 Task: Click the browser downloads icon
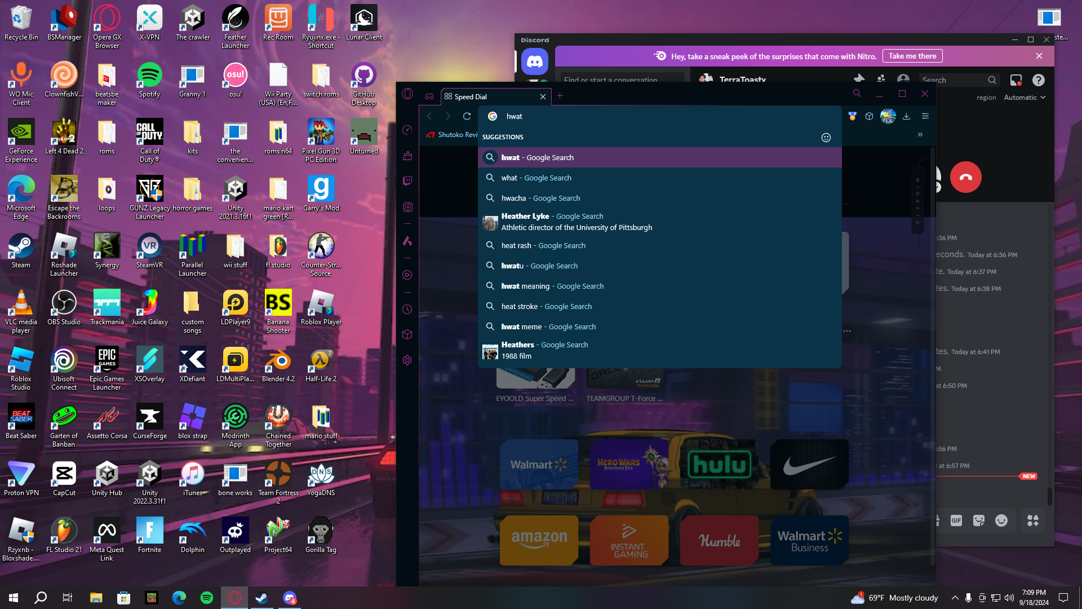coord(906,116)
